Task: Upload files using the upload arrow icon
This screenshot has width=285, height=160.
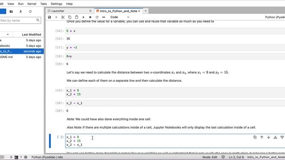Action: 21,12
